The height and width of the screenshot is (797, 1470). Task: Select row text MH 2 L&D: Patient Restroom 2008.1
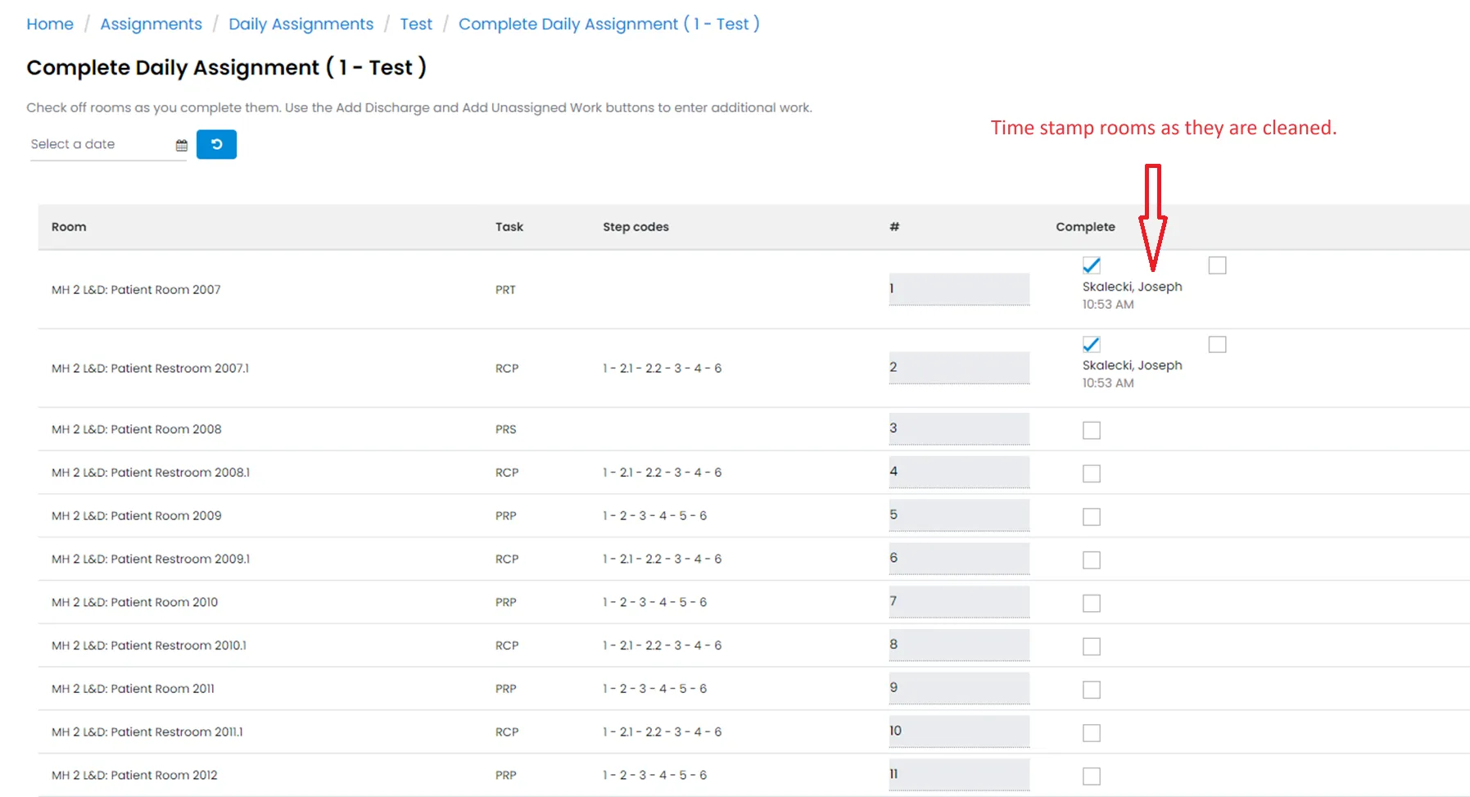[x=151, y=473]
